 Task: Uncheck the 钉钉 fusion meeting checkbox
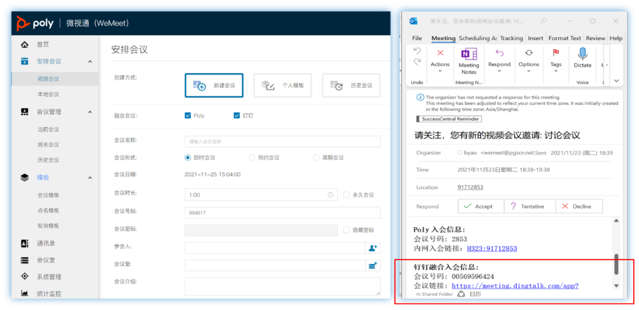[x=236, y=116]
